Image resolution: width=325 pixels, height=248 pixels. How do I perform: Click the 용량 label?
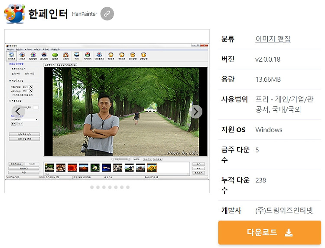click(228, 79)
